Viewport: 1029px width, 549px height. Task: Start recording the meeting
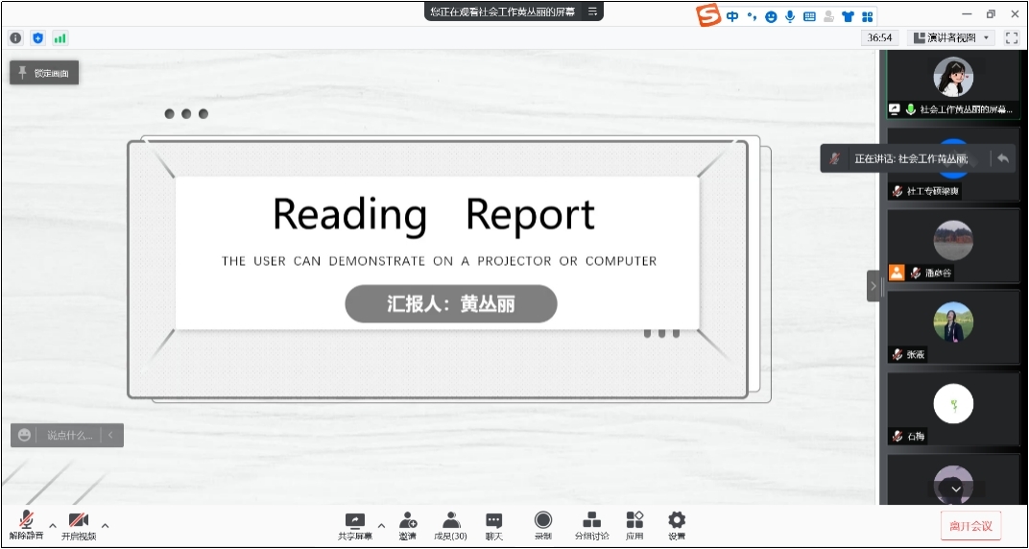[543, 525]
